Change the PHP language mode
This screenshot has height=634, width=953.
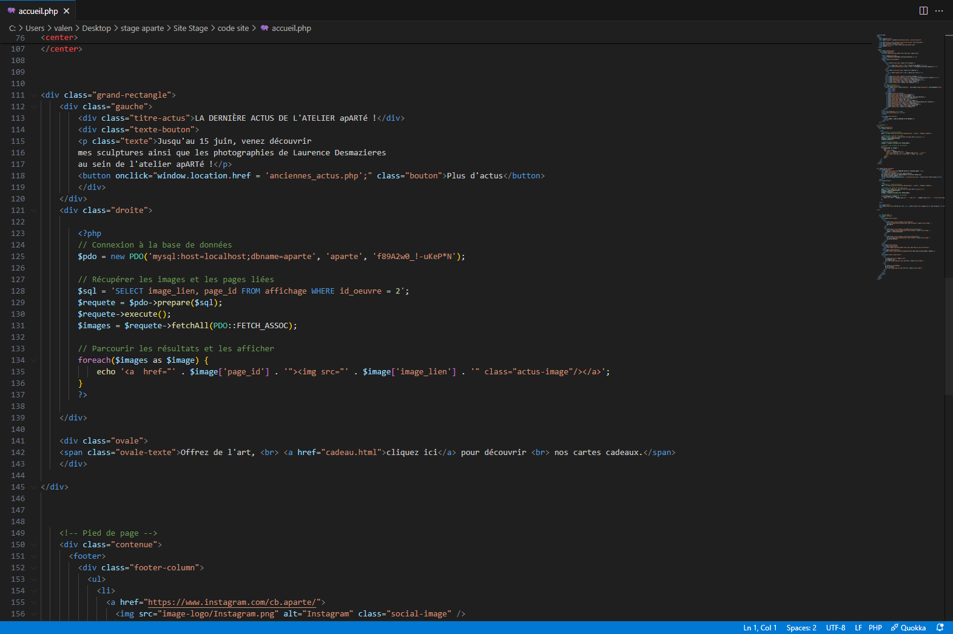875,628
